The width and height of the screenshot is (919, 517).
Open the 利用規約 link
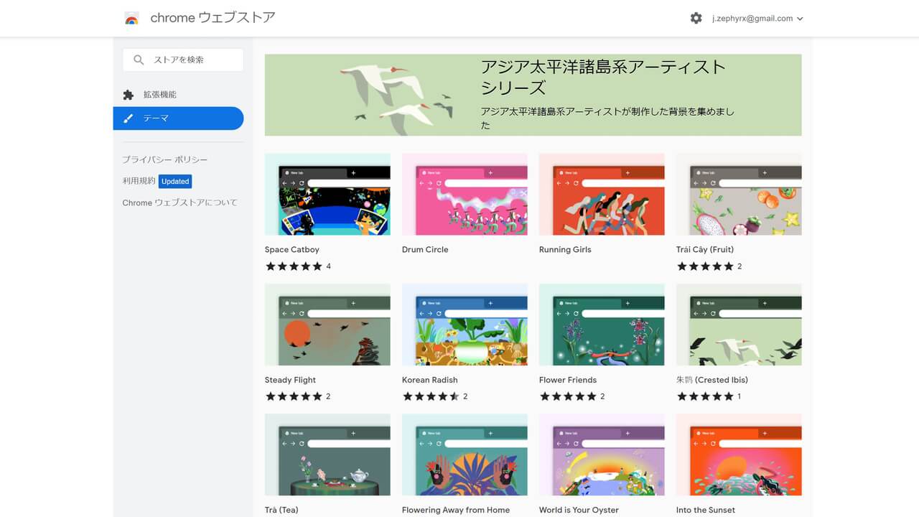[139, 181]
